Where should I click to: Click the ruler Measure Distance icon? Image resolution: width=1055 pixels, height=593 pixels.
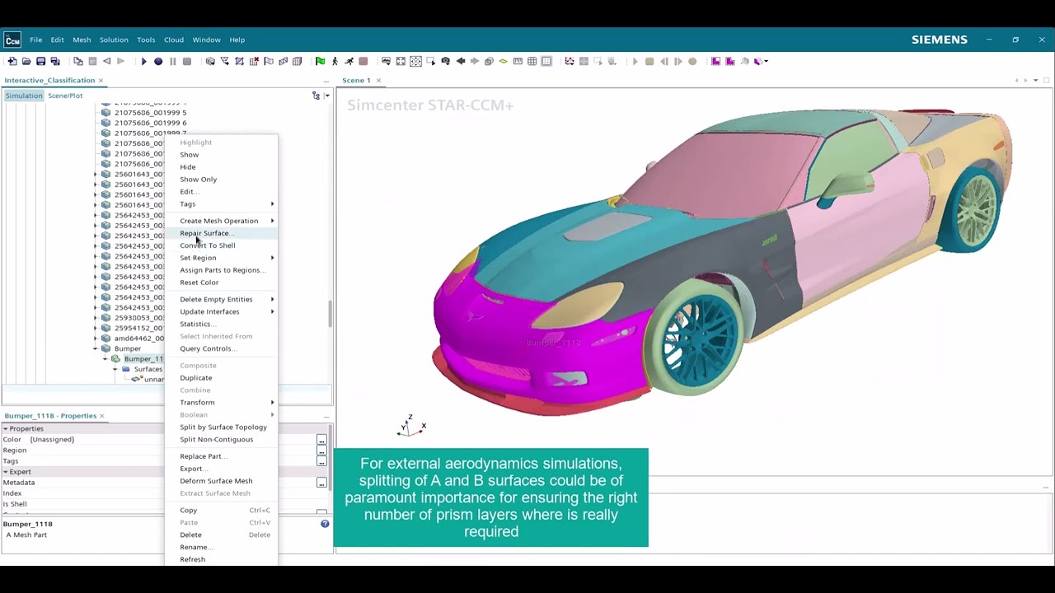(518, 61)
